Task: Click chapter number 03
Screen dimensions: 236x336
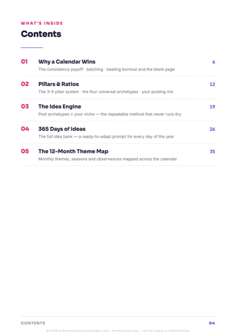Action: 25,107
